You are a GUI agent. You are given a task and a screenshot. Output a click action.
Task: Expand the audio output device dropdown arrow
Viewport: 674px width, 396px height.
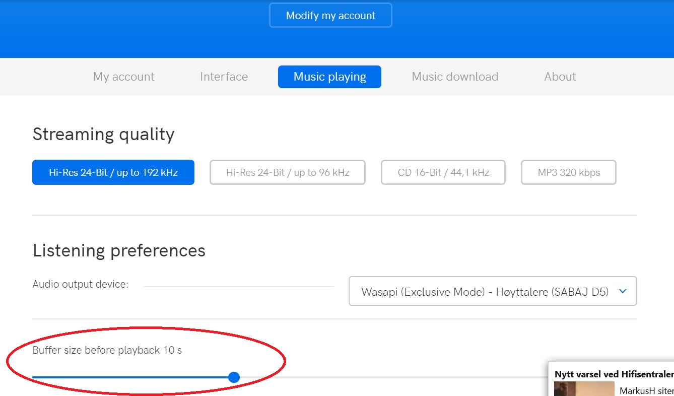623,291
